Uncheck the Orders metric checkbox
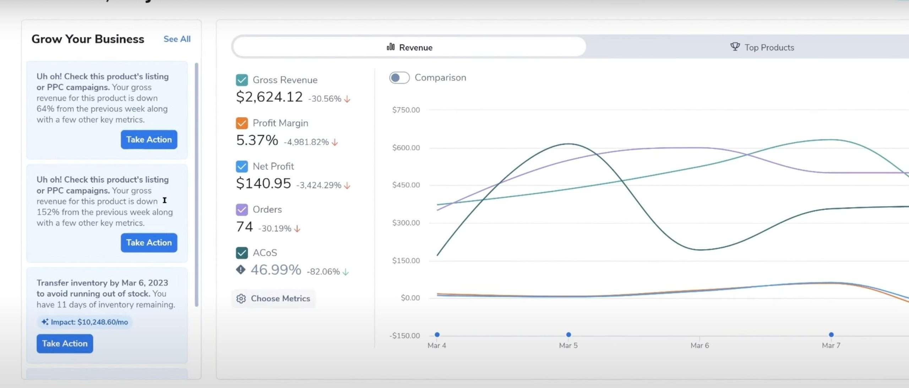 pos(242,210)
